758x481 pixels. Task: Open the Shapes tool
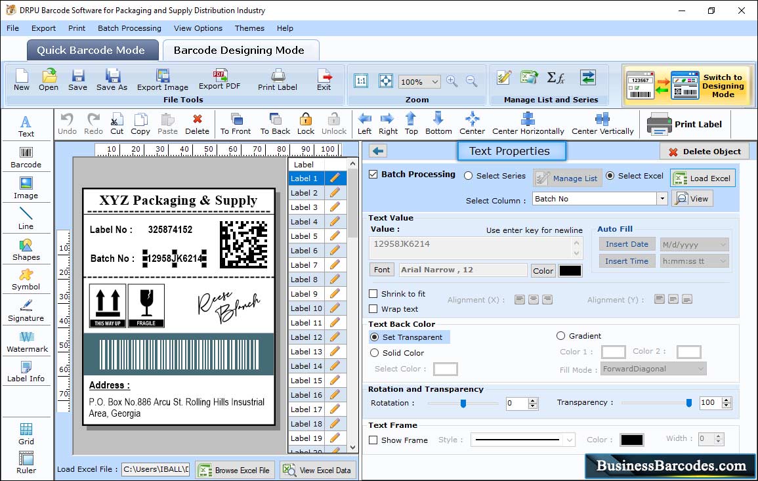coord(26,249)
